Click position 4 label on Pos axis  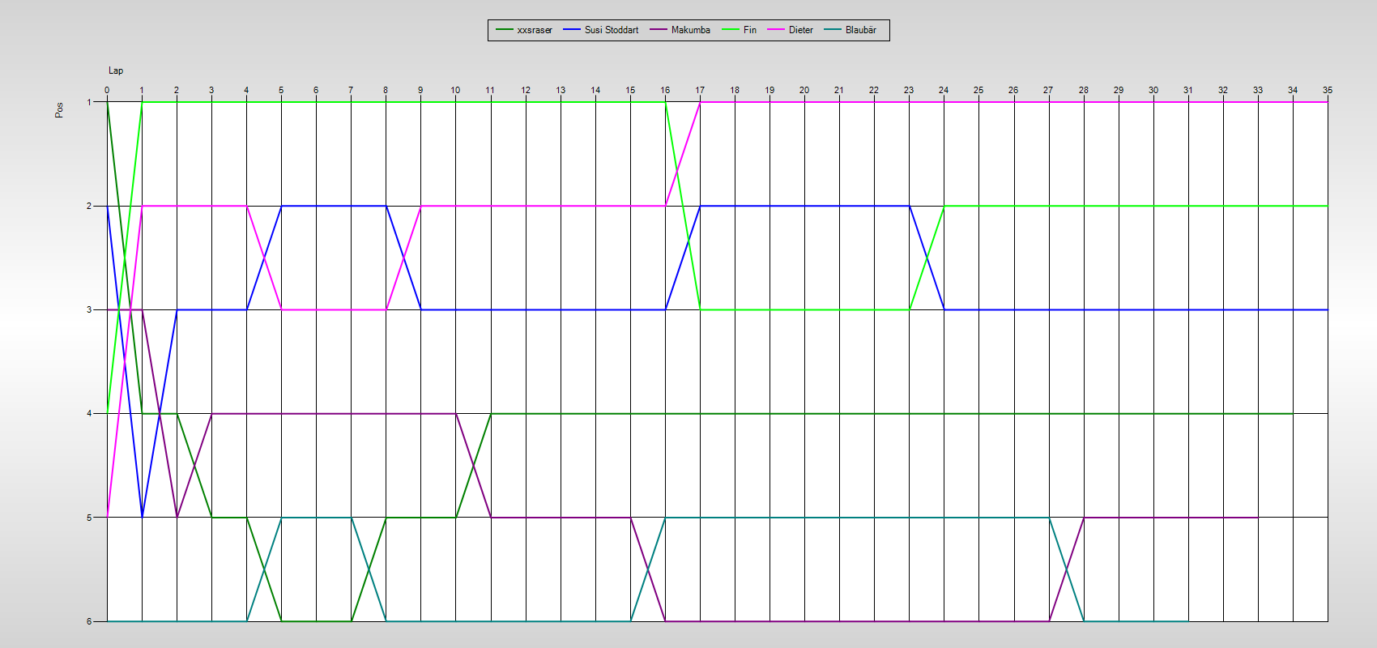point(89,413)
